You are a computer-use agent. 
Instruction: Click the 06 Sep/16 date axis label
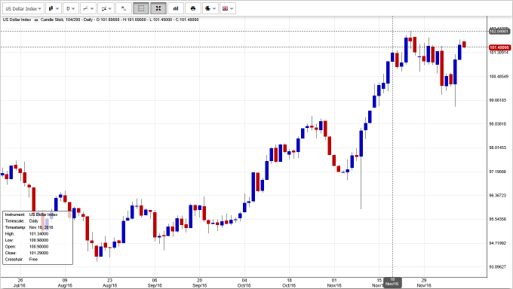click(x=155, y=283)
